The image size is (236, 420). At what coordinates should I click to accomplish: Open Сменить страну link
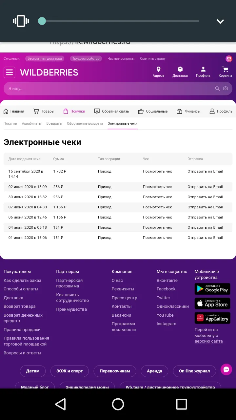point(153,58)
